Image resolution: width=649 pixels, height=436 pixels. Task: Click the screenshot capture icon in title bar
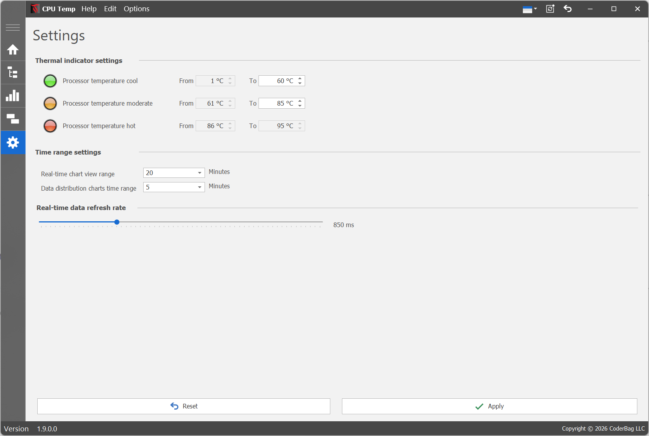pos(550,9)
